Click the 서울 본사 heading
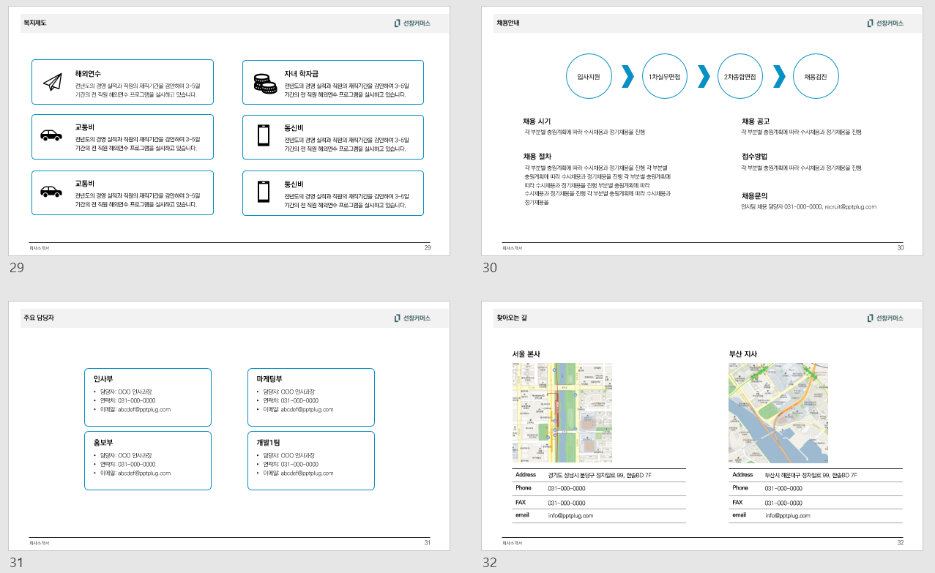935x573 pixels. [526, 354]
